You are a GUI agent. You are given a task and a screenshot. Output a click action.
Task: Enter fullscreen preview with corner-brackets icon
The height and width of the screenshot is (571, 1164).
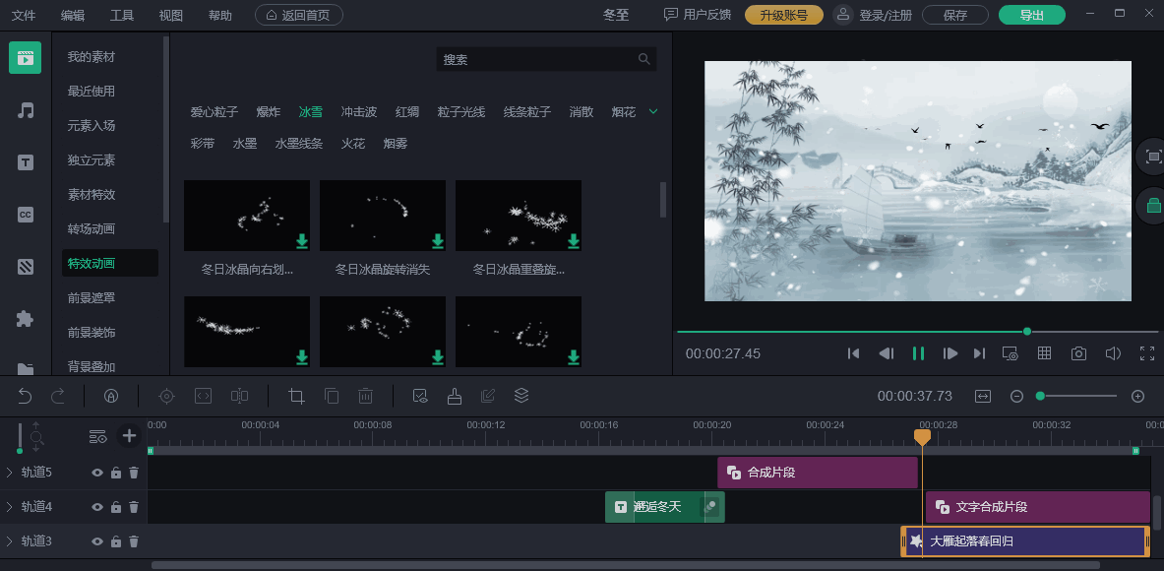1147,353
